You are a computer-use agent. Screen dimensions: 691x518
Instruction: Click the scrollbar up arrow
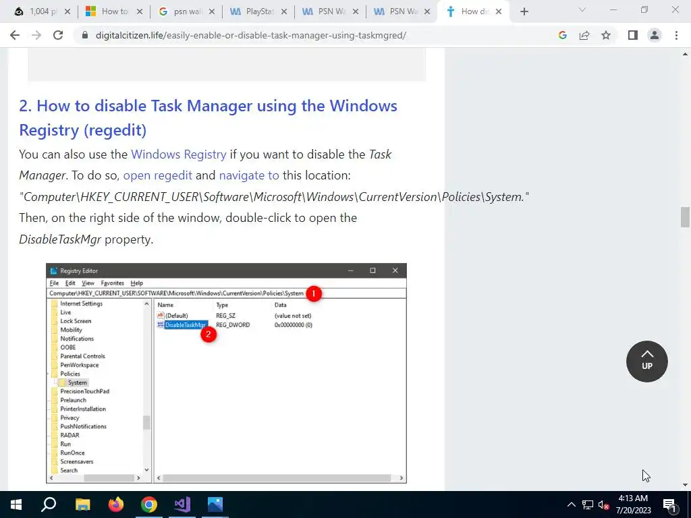(x=685, y=54)
